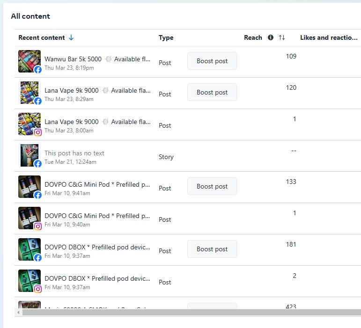
Task: Open DOVPO DBOX Facebook post thumbnail
Action: (x=29, y=249)
